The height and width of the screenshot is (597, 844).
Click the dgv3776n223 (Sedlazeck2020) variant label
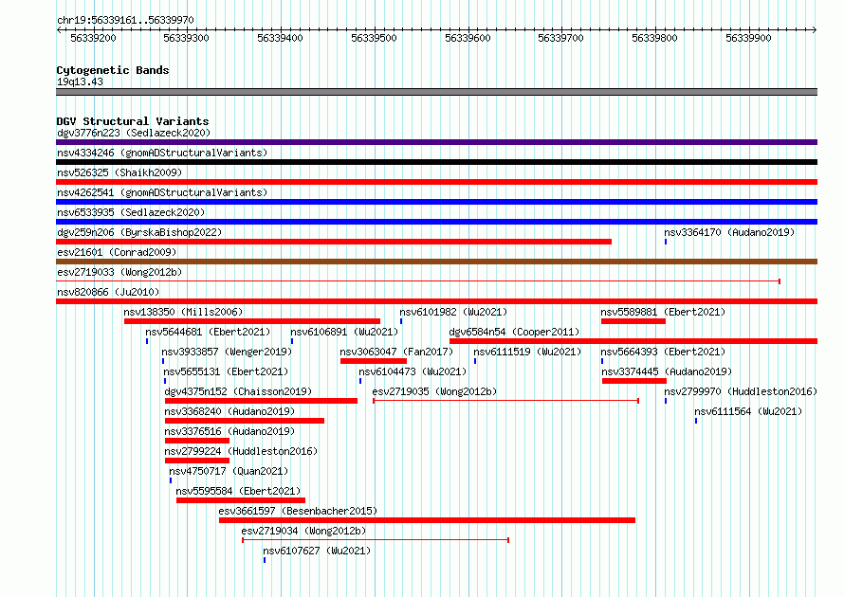pos(134,133)
